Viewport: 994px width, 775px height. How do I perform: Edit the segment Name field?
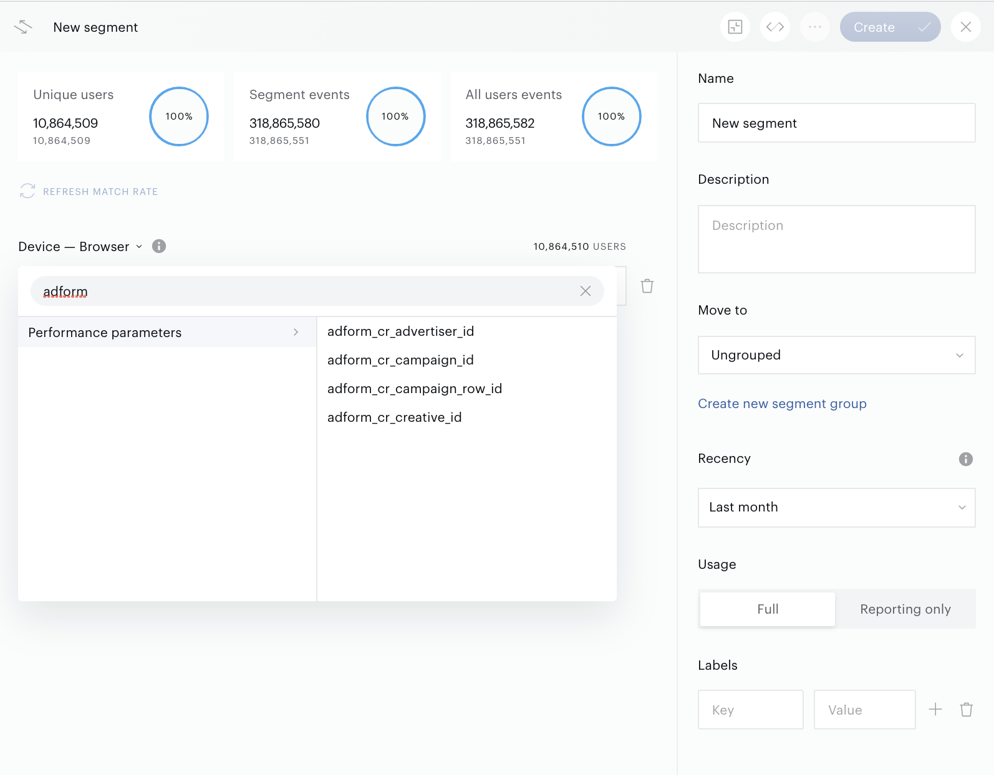[x=837, y=123]
